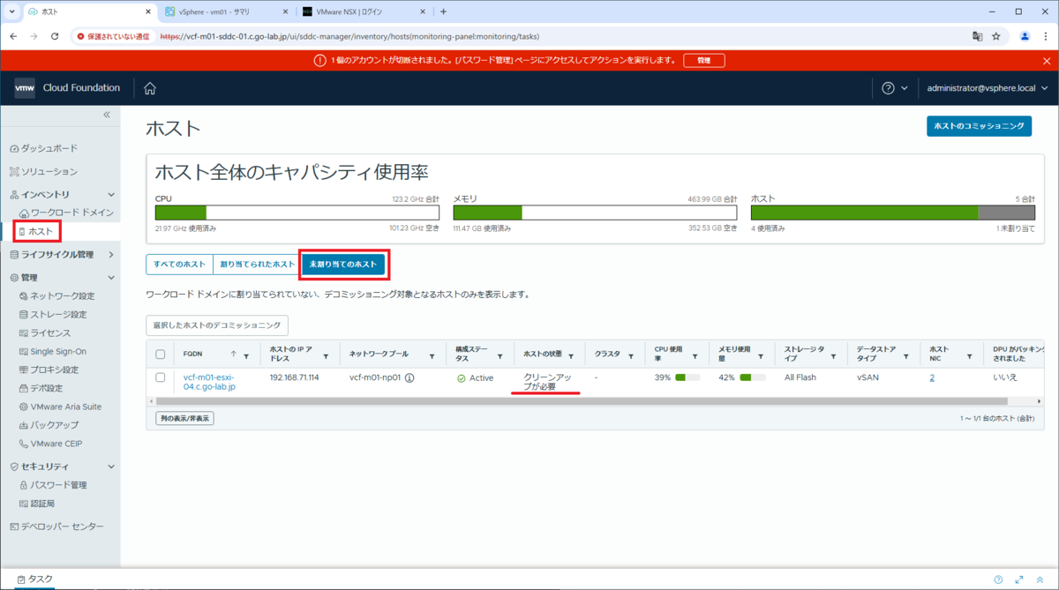This screenshot has height=590, width=1059.
Task: Click ホストのコミッショニング button
Action: tap(979, 127)
